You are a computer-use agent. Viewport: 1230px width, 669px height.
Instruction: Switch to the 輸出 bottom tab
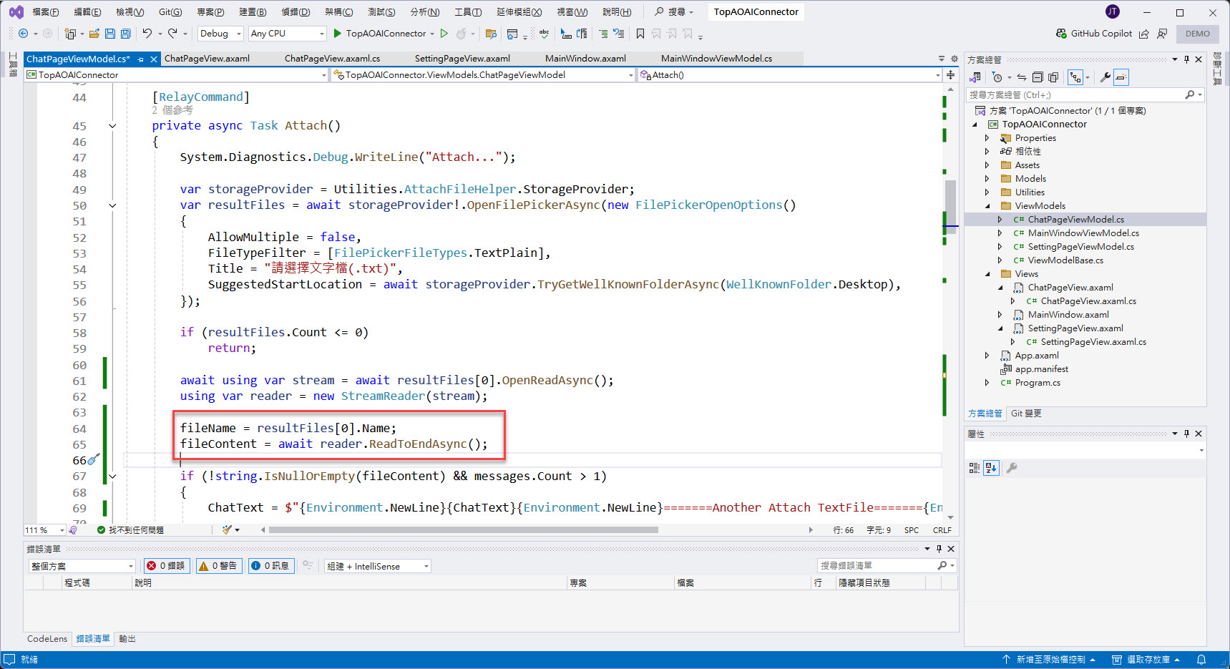[127, 639]
